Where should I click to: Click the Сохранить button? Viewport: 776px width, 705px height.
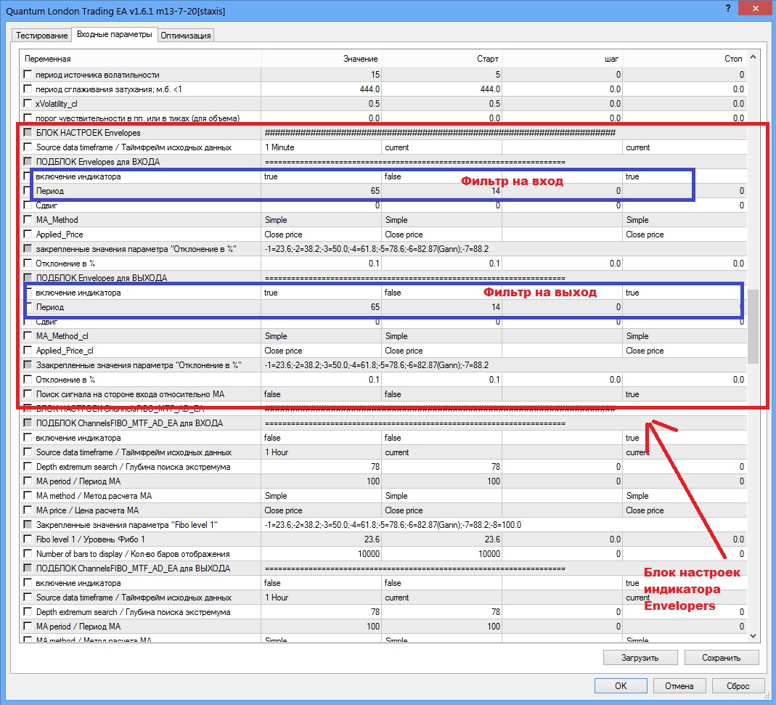pos(721,658)
